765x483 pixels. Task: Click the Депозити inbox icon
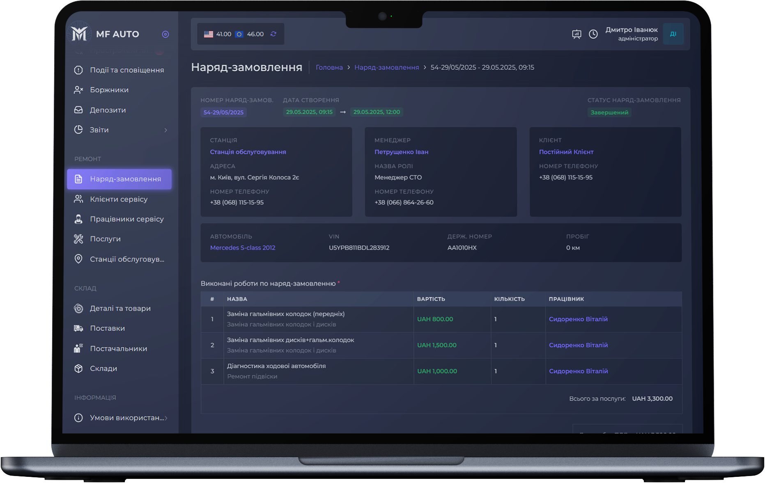pyautogui.click(x=78, y=110)
